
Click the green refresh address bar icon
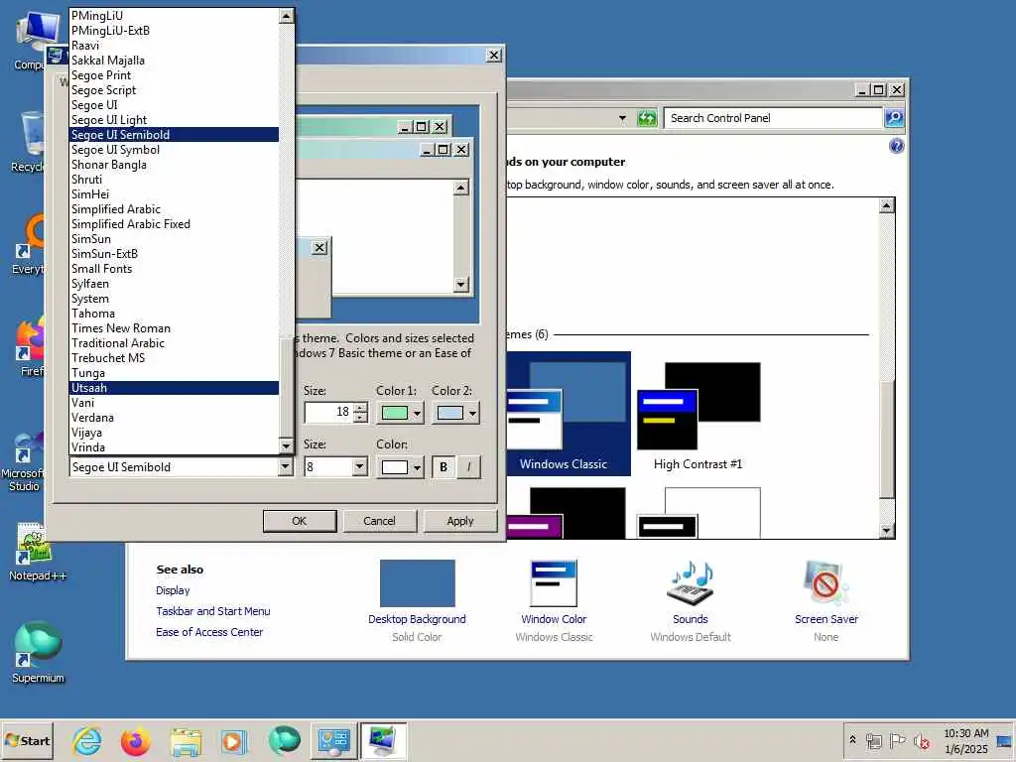tap(647, 119)
